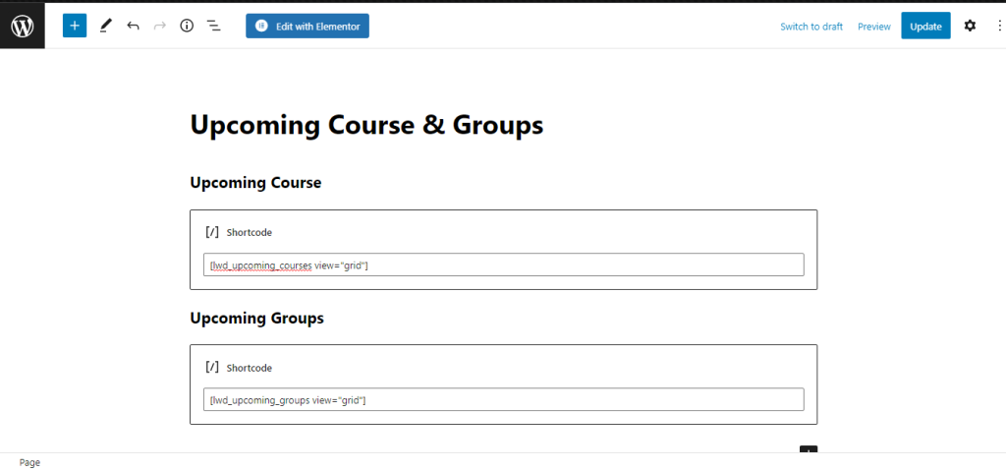Click Switch to draft link
Screen dimensions: 1006x471
pyautogui.click(x=811, y=27)
